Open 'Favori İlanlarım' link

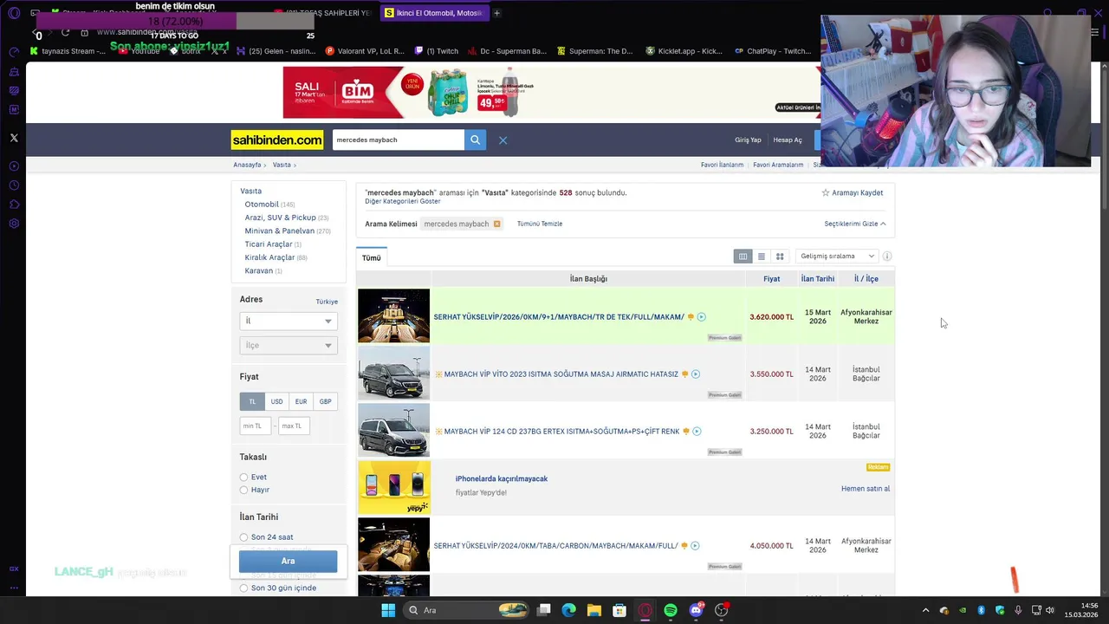(x=722, y=165)
